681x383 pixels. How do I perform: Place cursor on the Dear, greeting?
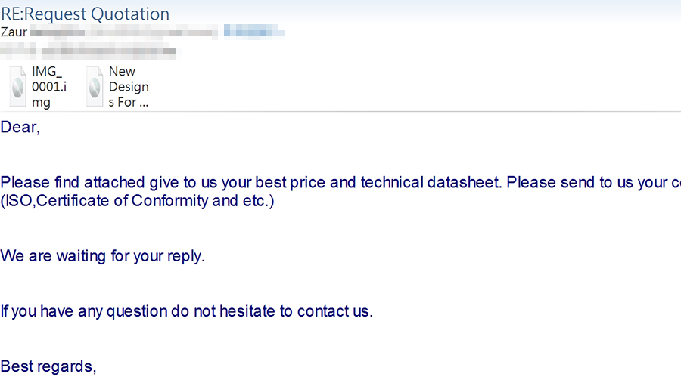tap(20, 128)
